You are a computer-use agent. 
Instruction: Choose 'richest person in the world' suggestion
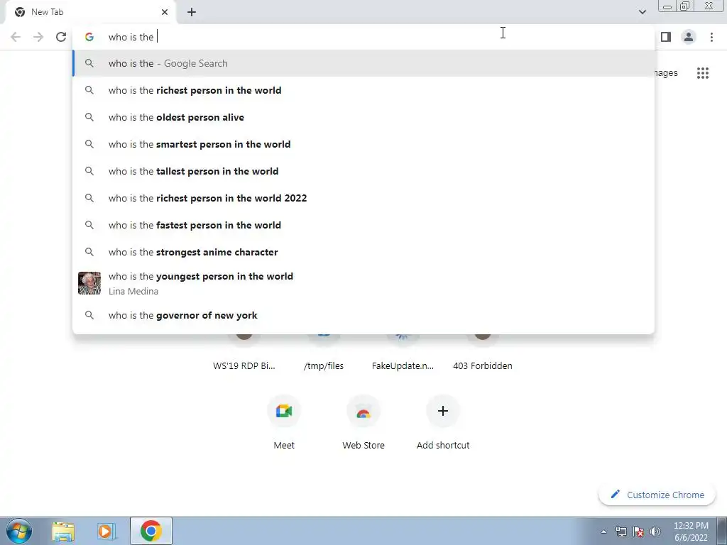(x=363, y=90)
